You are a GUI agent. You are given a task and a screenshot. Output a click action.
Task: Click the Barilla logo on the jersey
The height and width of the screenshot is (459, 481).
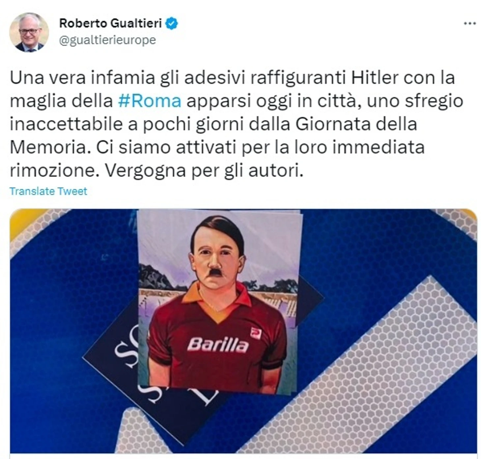click(217, 345)
